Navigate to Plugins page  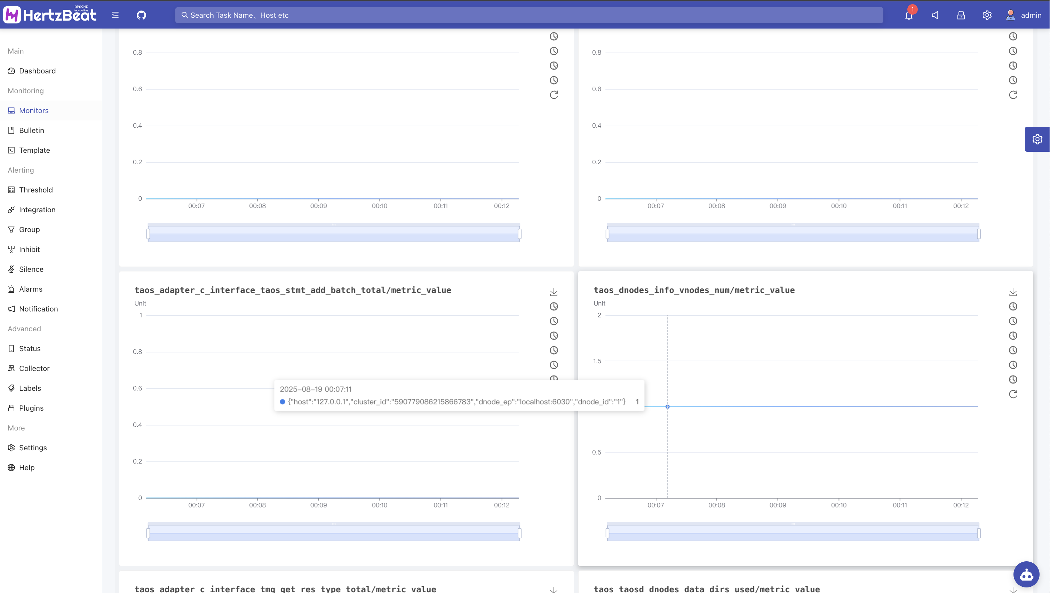pyautogui.click(x=31, y=408)
